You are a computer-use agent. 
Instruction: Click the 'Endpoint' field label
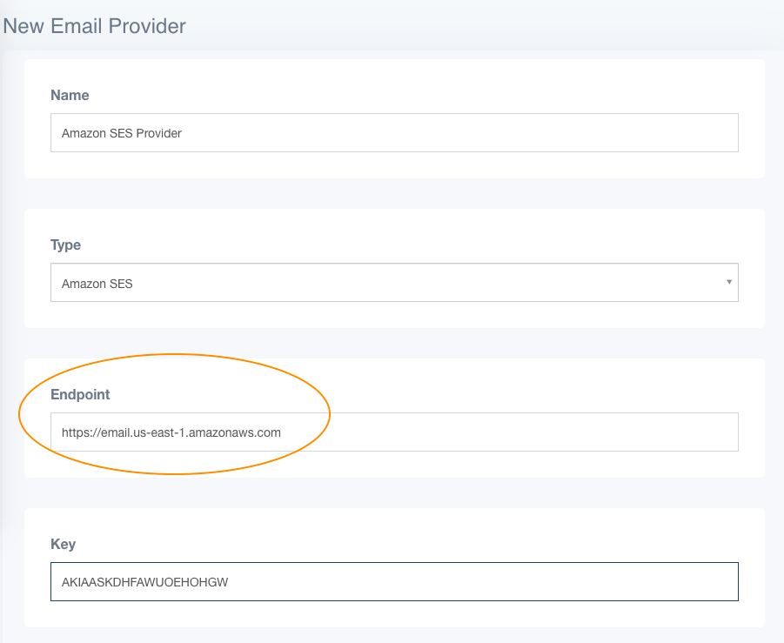point(80,394)
